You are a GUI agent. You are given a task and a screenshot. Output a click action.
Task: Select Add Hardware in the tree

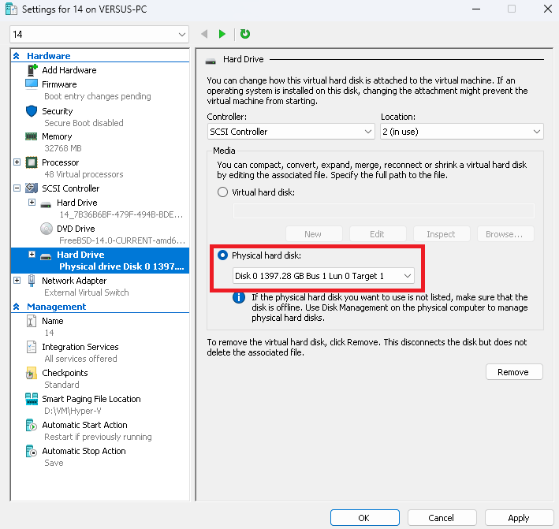(69, 70)
